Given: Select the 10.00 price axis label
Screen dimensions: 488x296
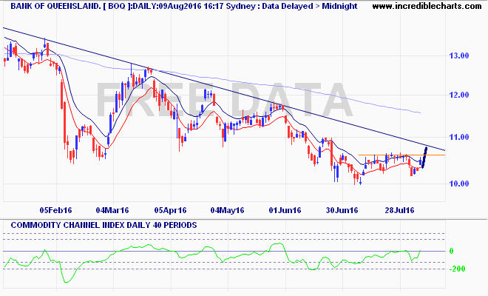Looking at the screenshot, I should (458, 184).
